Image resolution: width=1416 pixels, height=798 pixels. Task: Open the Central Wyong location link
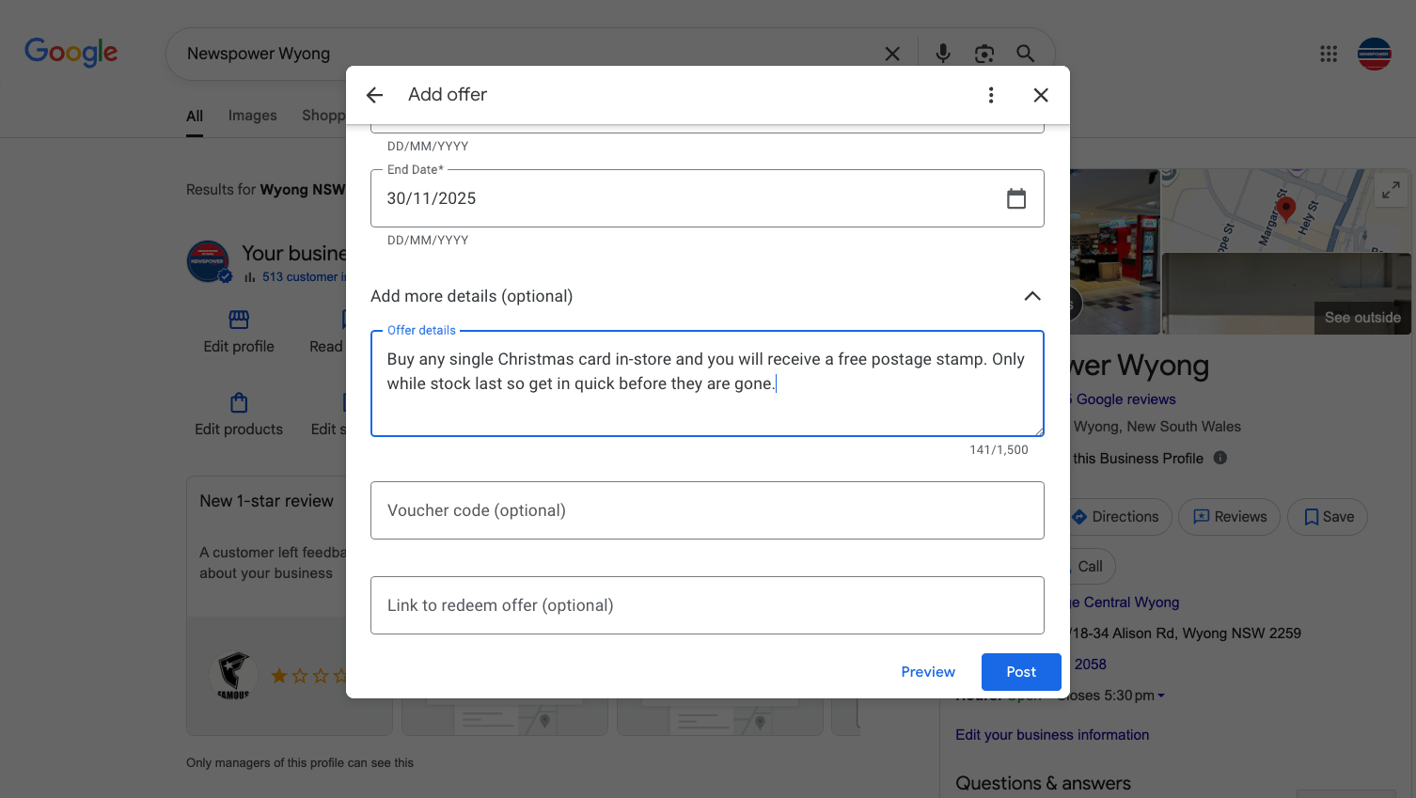pos(1126,602)
